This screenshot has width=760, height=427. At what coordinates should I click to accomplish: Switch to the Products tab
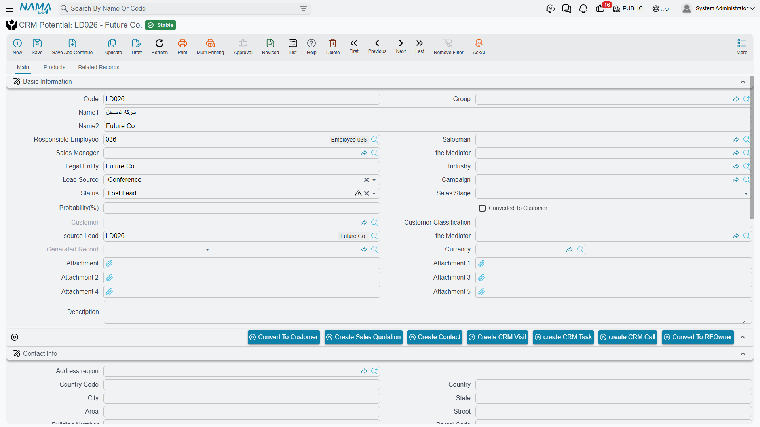pos(54,67)
